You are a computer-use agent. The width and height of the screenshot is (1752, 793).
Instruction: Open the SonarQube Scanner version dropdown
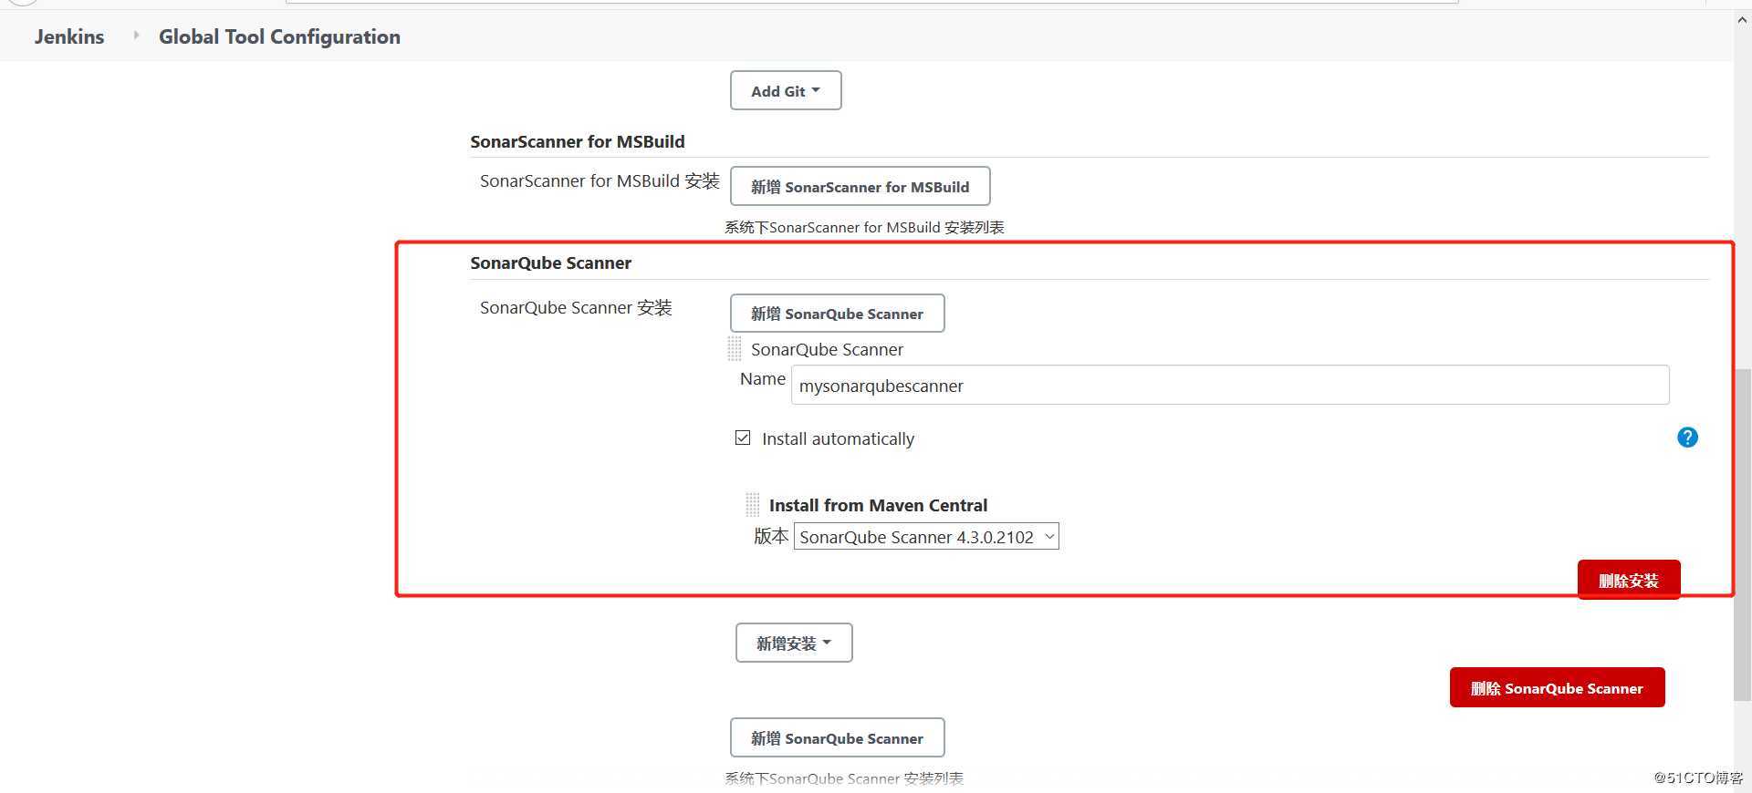926,537
